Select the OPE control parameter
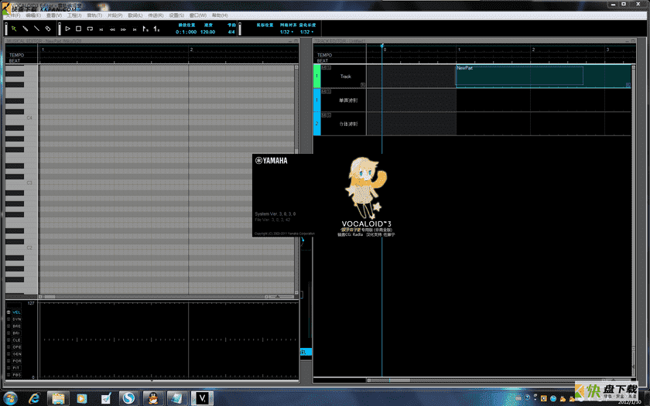Screen dimensions: 650x406 click(16, 347)
